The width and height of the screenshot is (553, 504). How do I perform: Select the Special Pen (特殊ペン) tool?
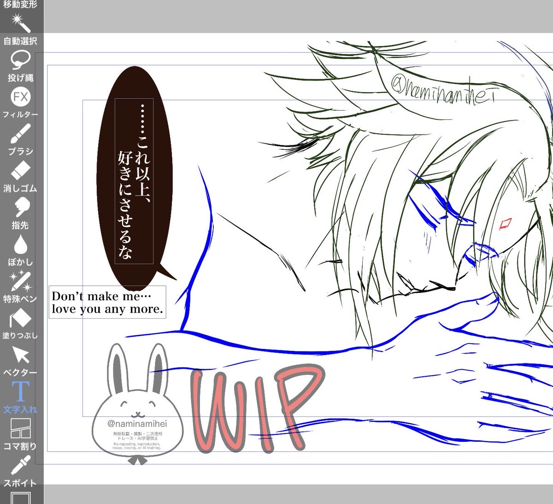[x=20, y=287]
